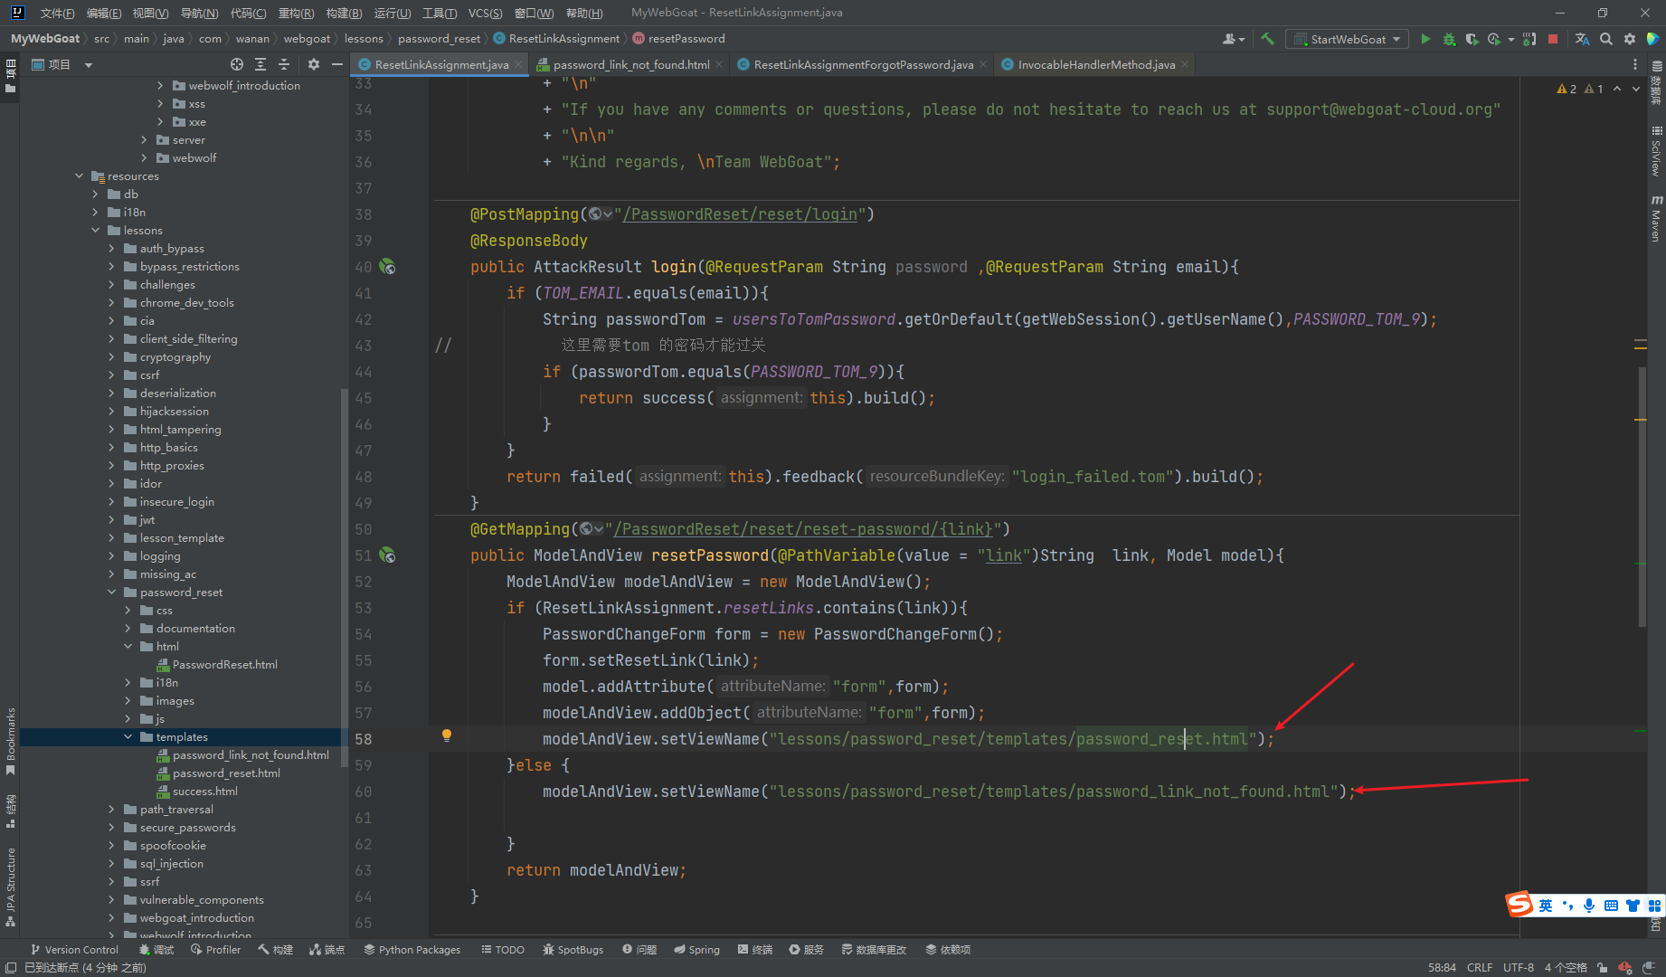This screenshot has width=1666, height=977.
Task: Open editor tabs more options menu
Action: 1634,64
